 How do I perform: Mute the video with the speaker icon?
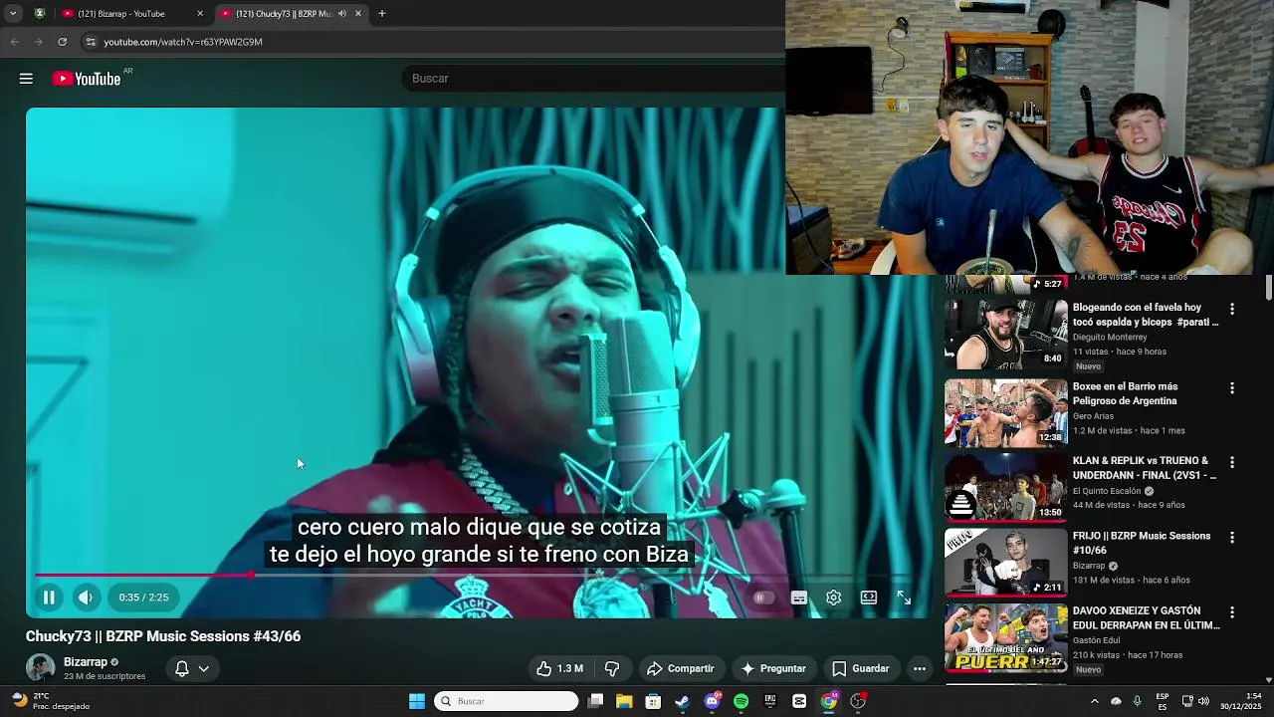pyautogui.click(x=86, y=597)
